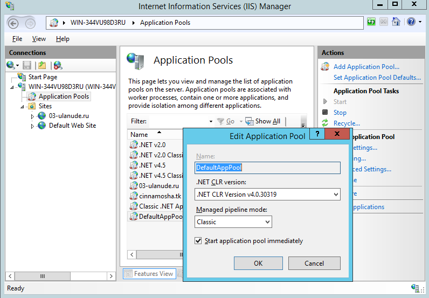429x298 pixels.
Task: Expand the 03-ulanude.ru site node
Action: coord(32,116)
